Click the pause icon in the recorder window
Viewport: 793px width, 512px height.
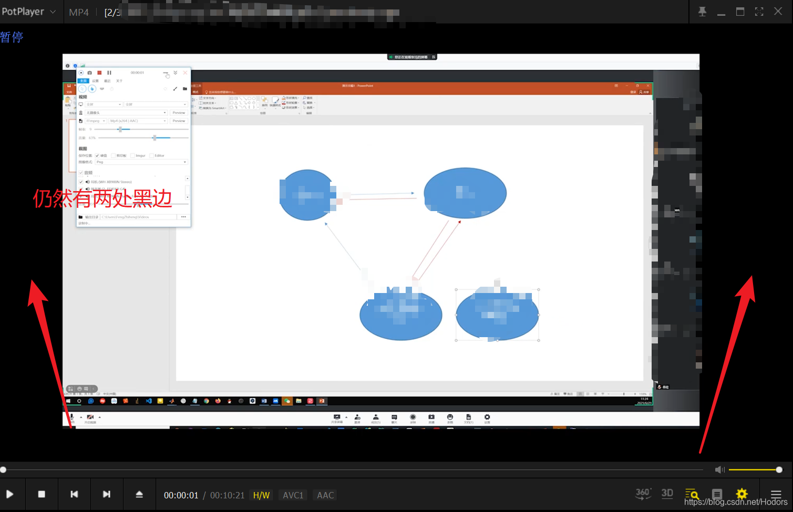[x=109, y=72]
